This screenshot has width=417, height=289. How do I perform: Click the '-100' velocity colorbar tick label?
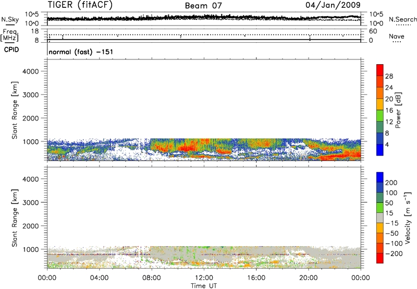pos(393,244)
